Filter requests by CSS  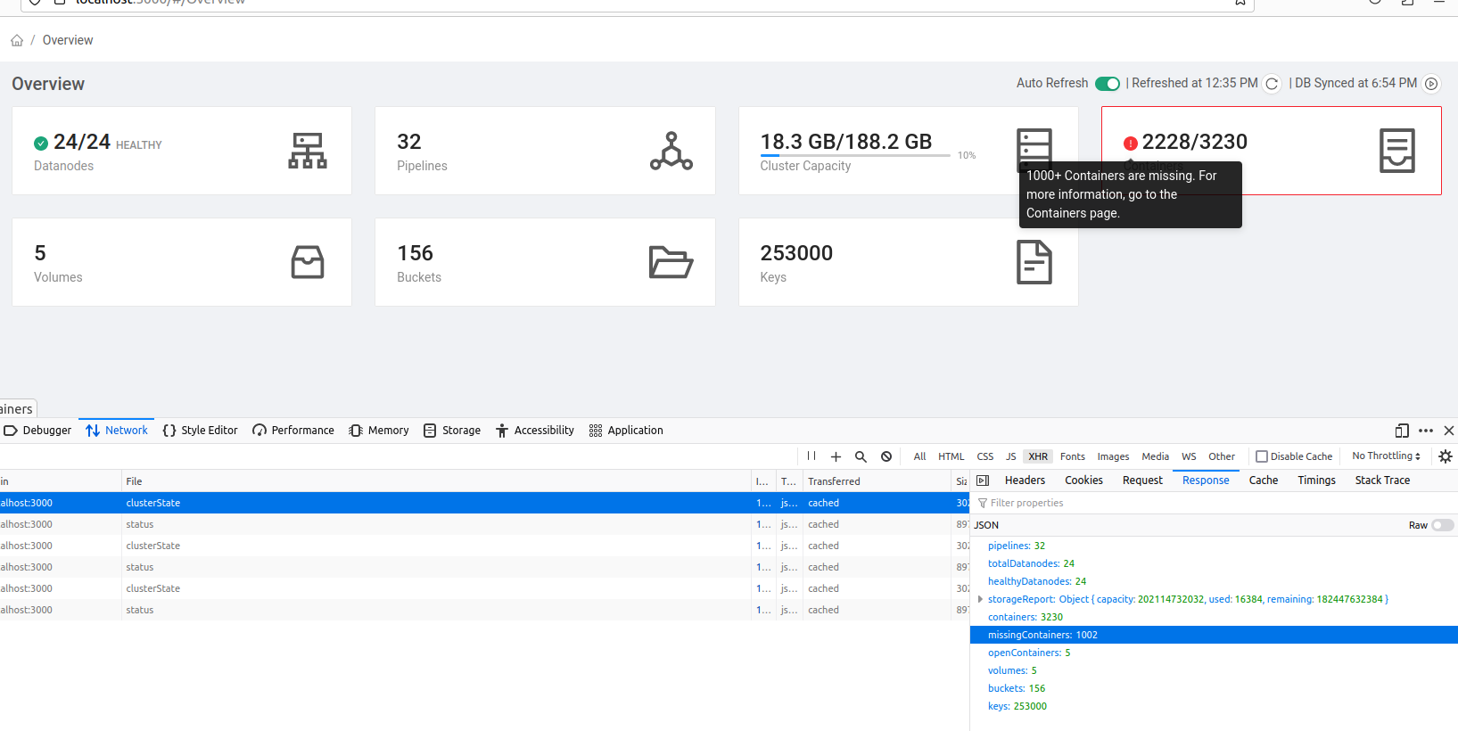[x=985, y=456]
